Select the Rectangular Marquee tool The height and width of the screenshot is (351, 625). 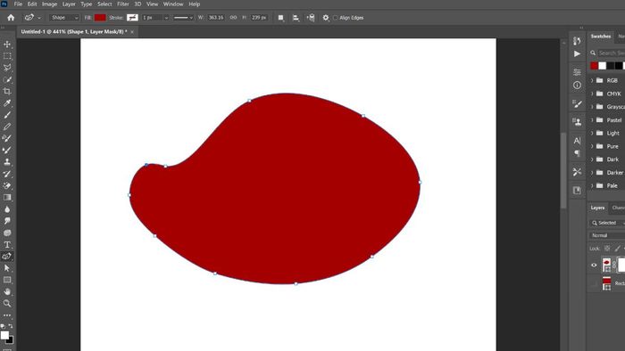point(7,56)
